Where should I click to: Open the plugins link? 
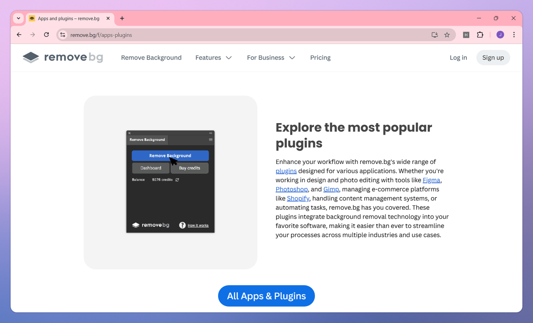(x=286, y=171)
